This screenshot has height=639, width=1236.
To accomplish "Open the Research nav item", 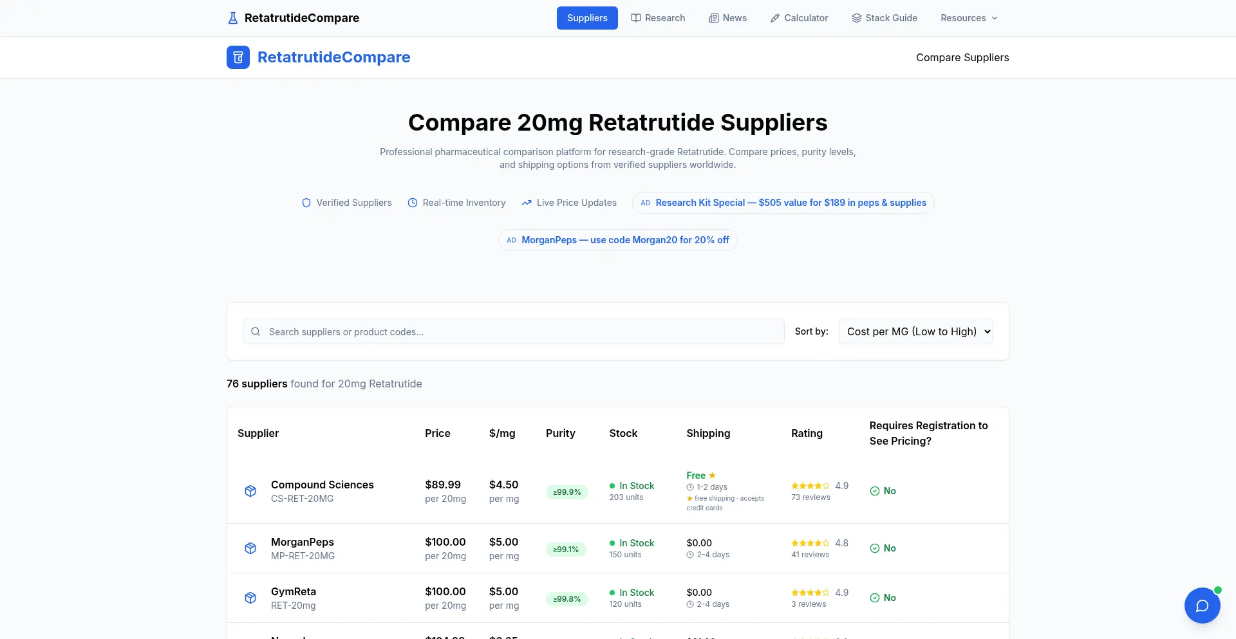I will [658, 18].
